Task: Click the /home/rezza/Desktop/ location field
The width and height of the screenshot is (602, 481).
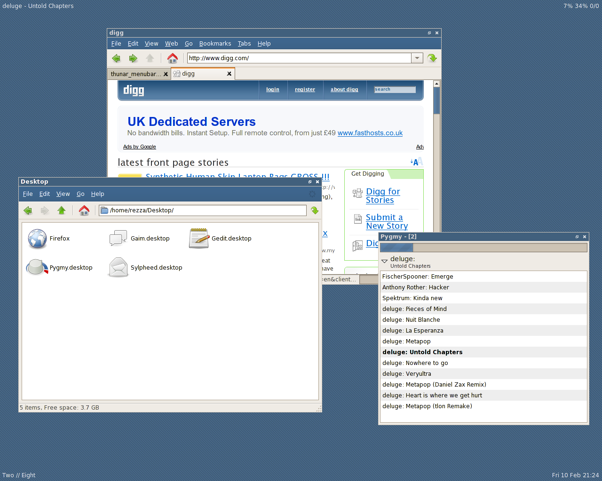Action: tap(203, 210)
